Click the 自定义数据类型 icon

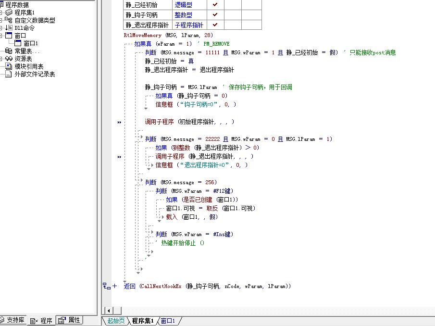(9, 20)
